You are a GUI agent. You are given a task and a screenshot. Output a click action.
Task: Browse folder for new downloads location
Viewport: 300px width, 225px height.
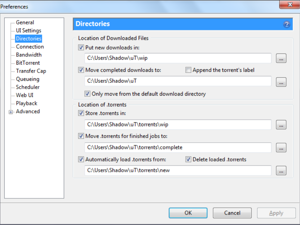click(x=281, y=58)
